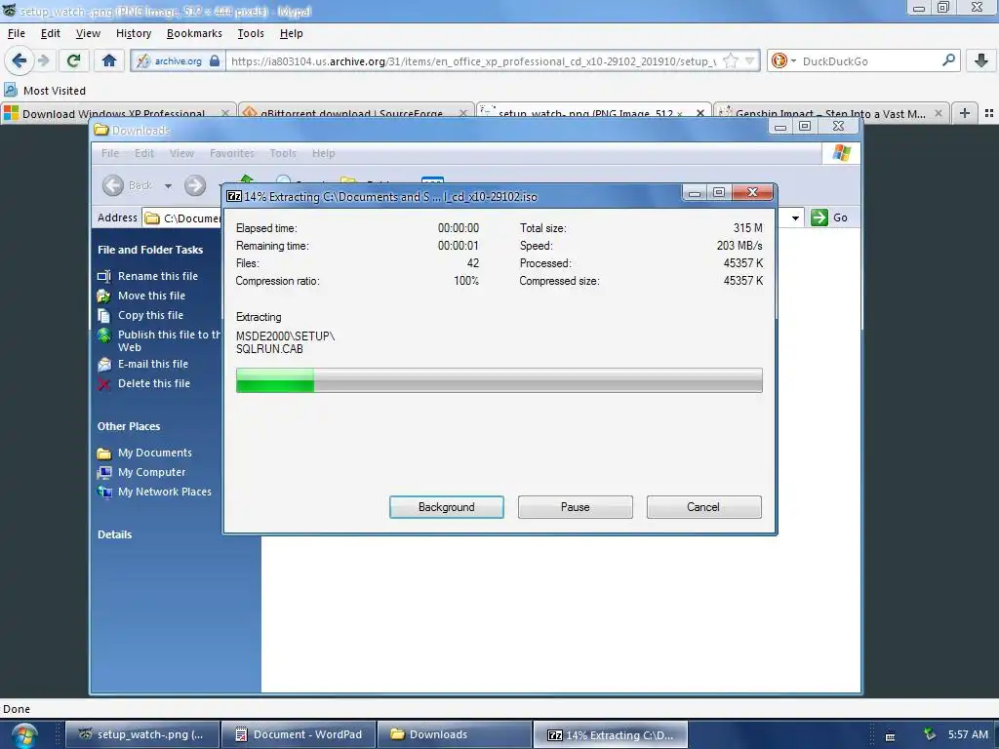Viewport: 999px width, 749px height.
Task: Open the History menu
Action: pyautogui.click(x=133, y=33)
